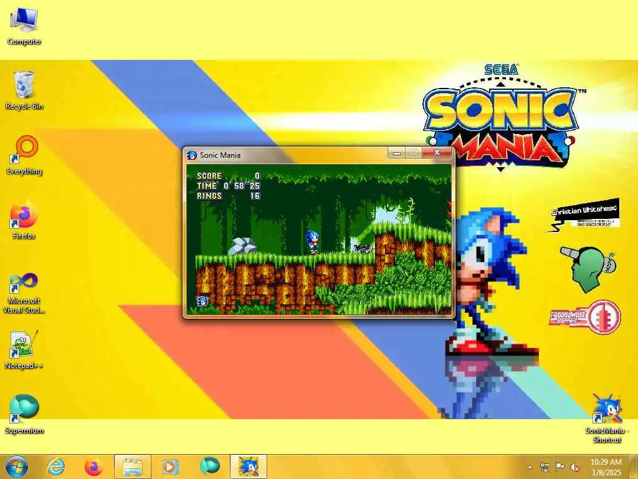Select the Notepad++ desktop shortcut
Viewport: 638px width, 479px height.
coord(24,350)
